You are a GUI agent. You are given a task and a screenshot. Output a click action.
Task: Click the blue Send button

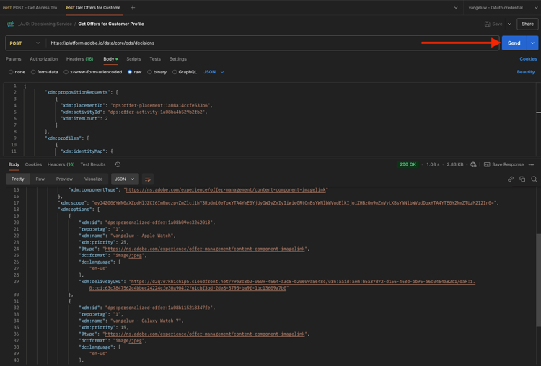pyautogui.click(x=514, y=43)
